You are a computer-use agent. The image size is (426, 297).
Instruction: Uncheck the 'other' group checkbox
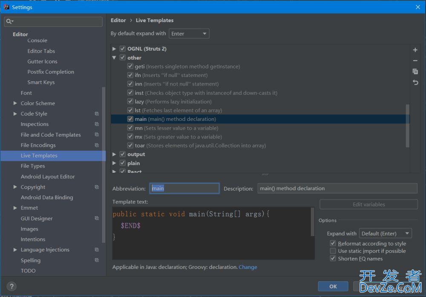[123, 57]
